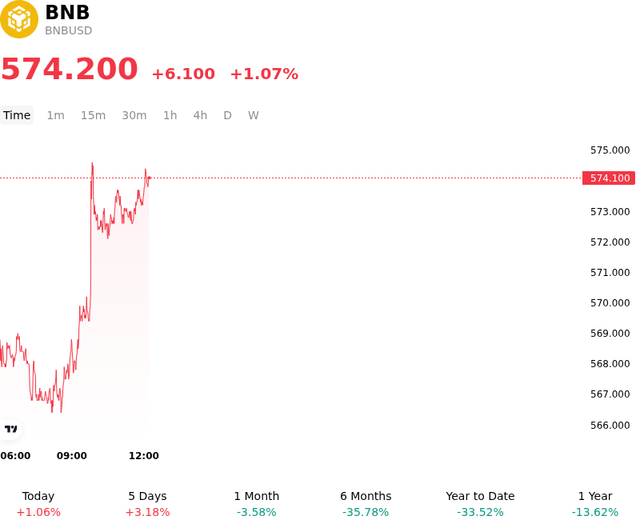The height and width of the screenshot is (528, 640).
Task: Open the TradingView logo badge
Action: coord(10,430)
